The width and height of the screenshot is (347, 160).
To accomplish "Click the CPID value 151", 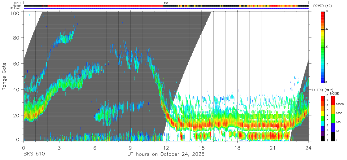I will click(166, 3).
